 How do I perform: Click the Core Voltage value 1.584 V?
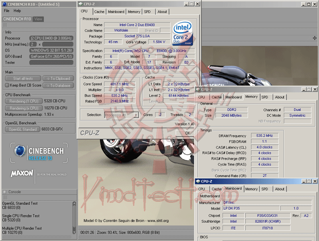[x=159, y=42]
